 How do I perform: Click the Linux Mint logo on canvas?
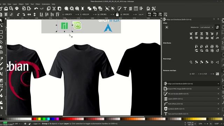click(x=77, y=25)
